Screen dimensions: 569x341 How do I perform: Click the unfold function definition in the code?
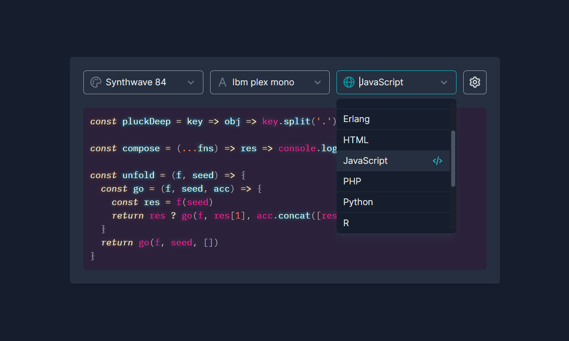(x=138, y=175)
